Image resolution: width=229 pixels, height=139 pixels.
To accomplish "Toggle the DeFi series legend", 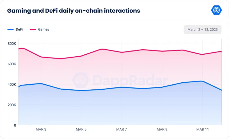I will point(15,29).
